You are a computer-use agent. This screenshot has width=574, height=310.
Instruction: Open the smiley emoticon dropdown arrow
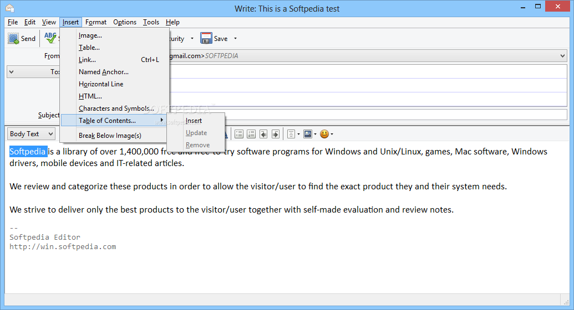(332, 134)
